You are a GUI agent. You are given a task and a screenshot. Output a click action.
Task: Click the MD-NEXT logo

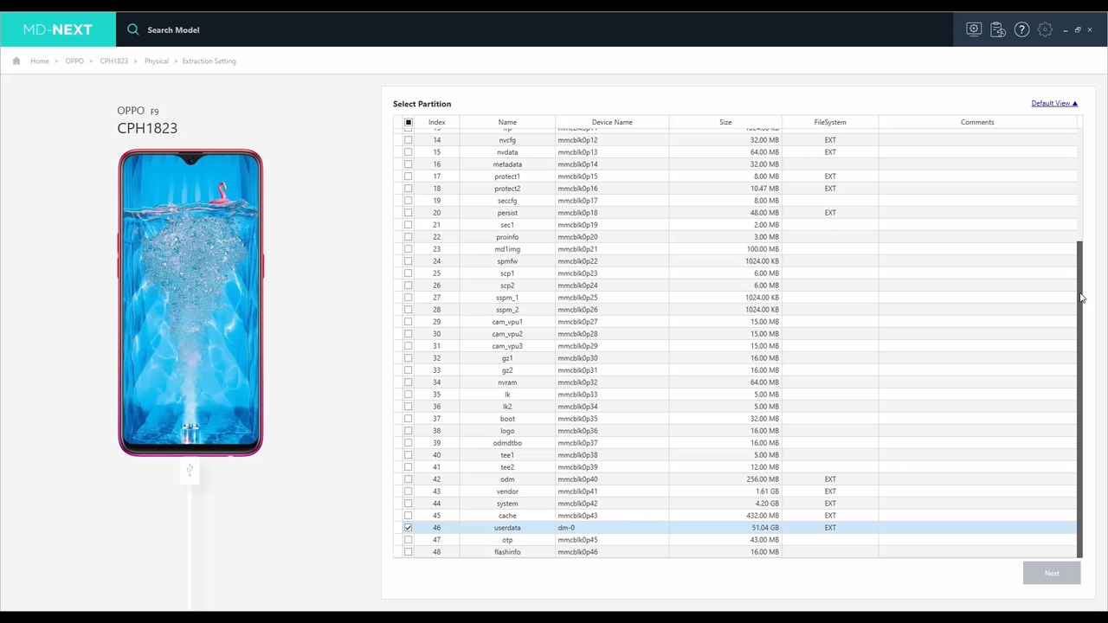pyautogui.click(x=57, y=29)
